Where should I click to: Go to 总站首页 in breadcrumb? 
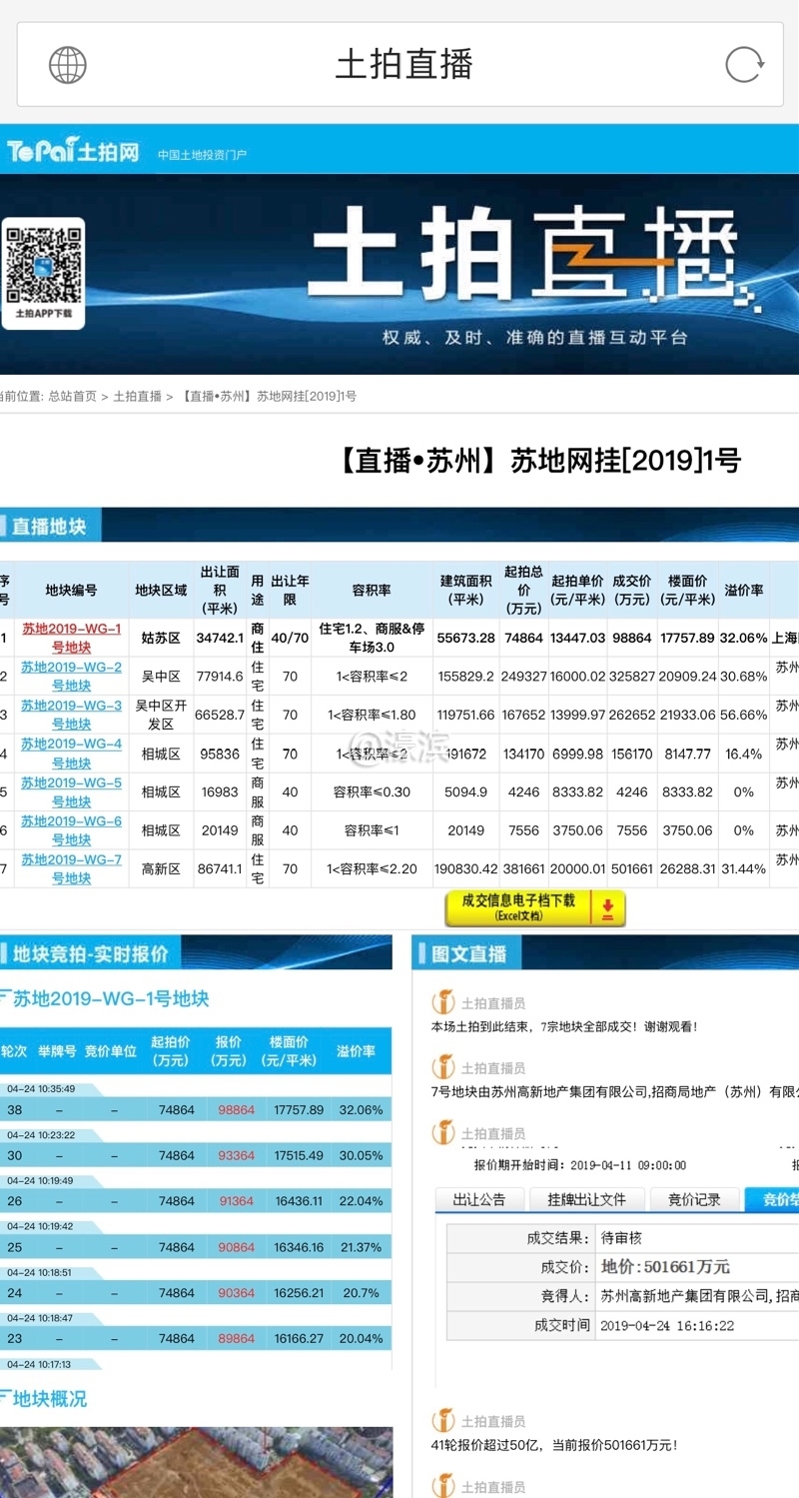coord(72,396)
